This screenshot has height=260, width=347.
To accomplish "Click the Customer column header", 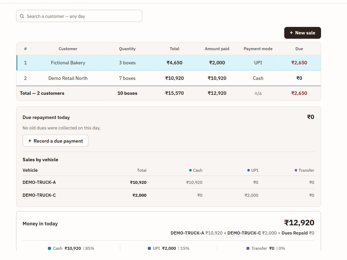I will click(68, 49).
